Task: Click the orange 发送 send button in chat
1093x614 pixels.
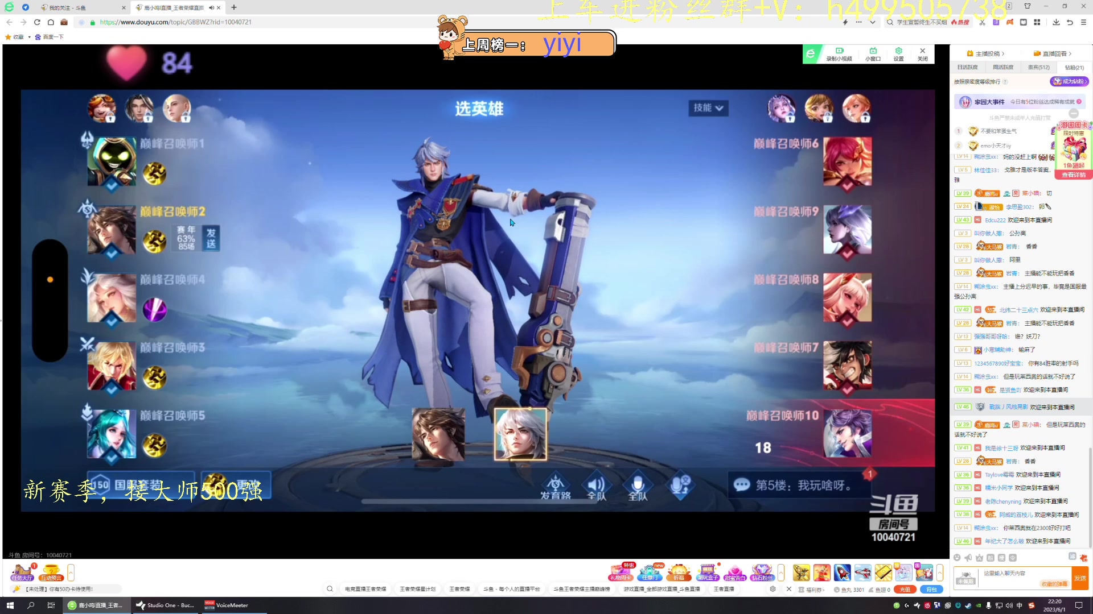Action: click(x=1080, y=578)
